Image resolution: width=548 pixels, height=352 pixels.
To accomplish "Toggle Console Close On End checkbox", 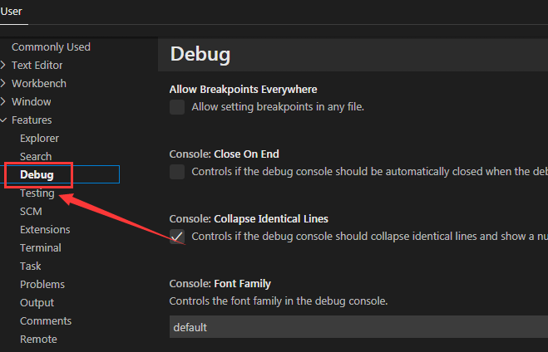I will 177,172.
